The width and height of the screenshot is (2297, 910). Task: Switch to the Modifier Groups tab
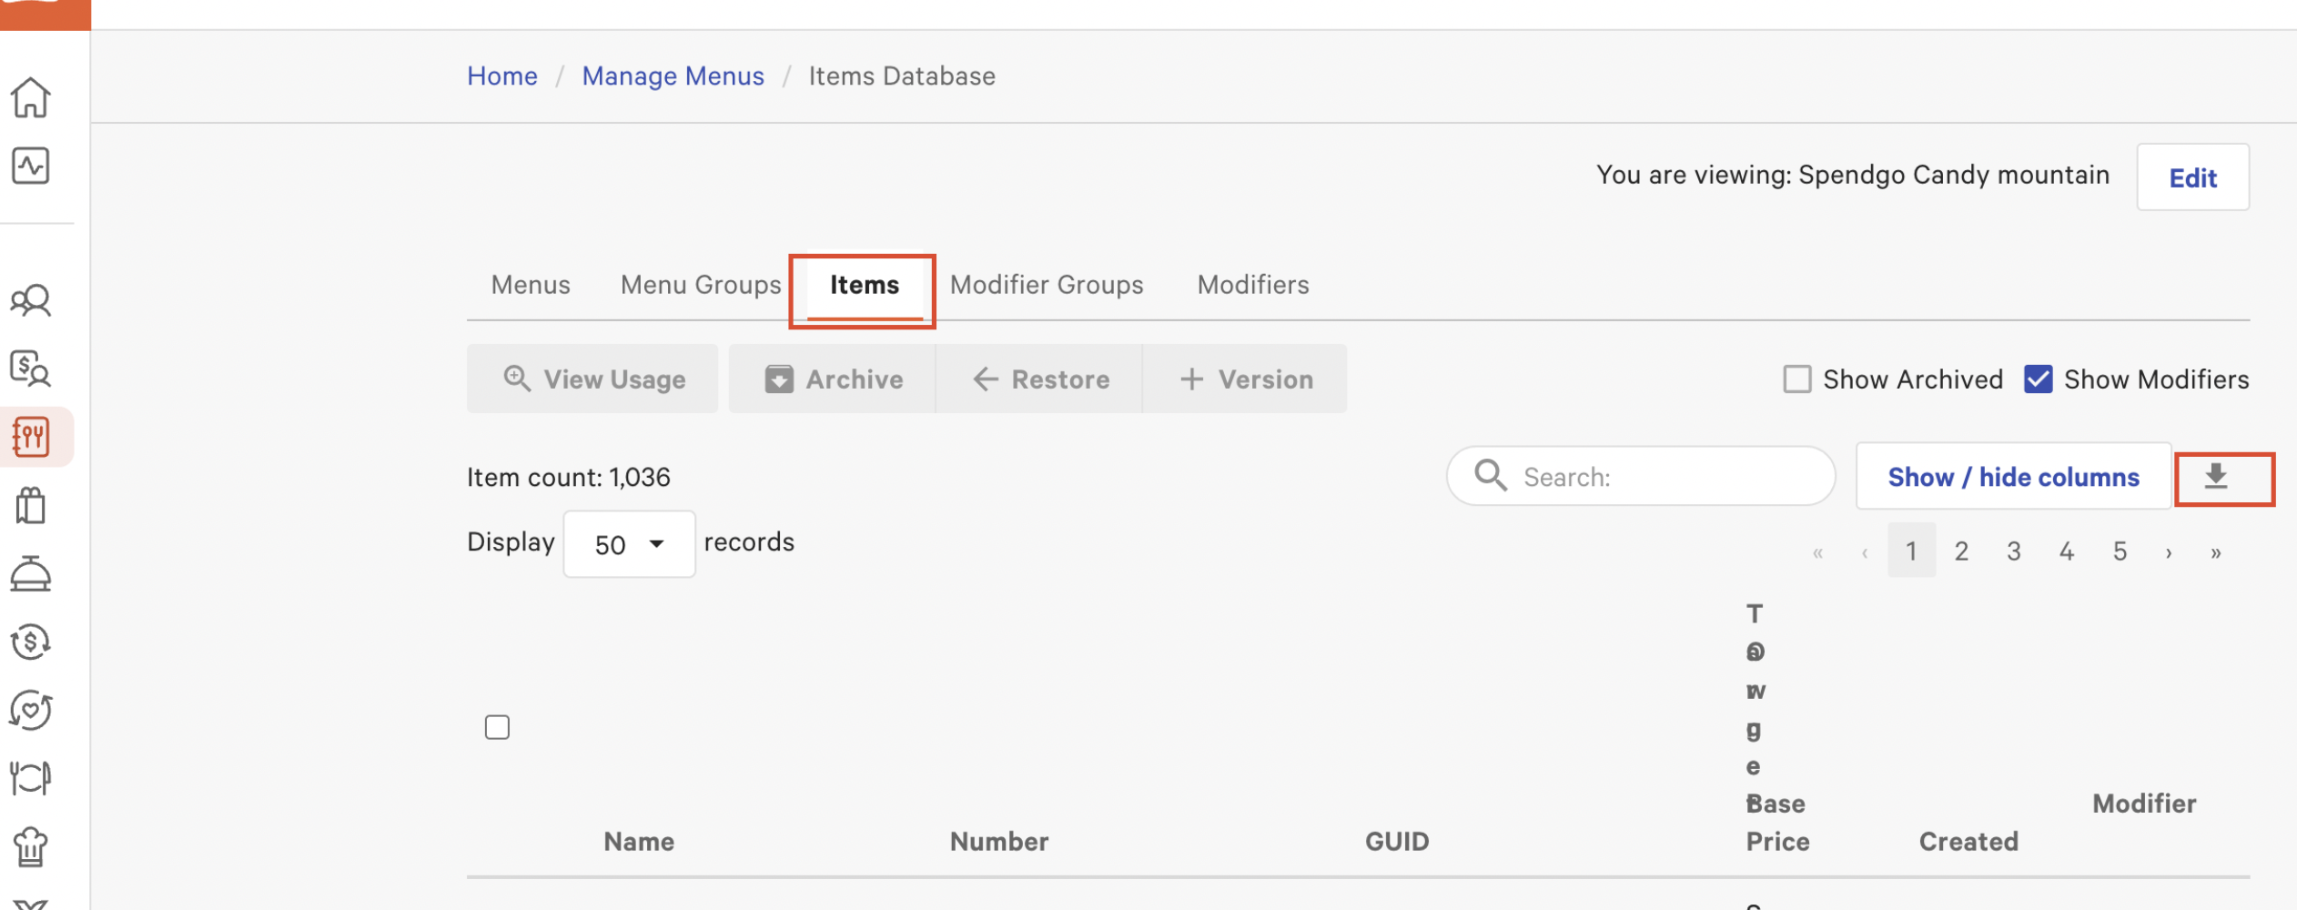[1047, 285]
